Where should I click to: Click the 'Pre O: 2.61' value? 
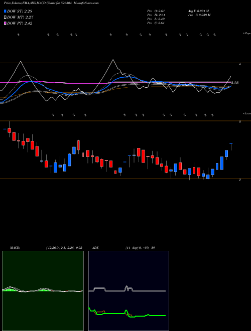[156, 11]
